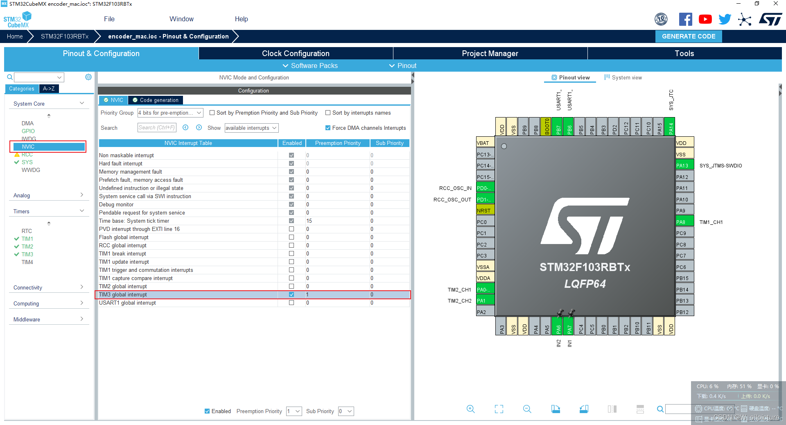
Task: Switch to Project Manager tab
Action: tap(490, 53)
